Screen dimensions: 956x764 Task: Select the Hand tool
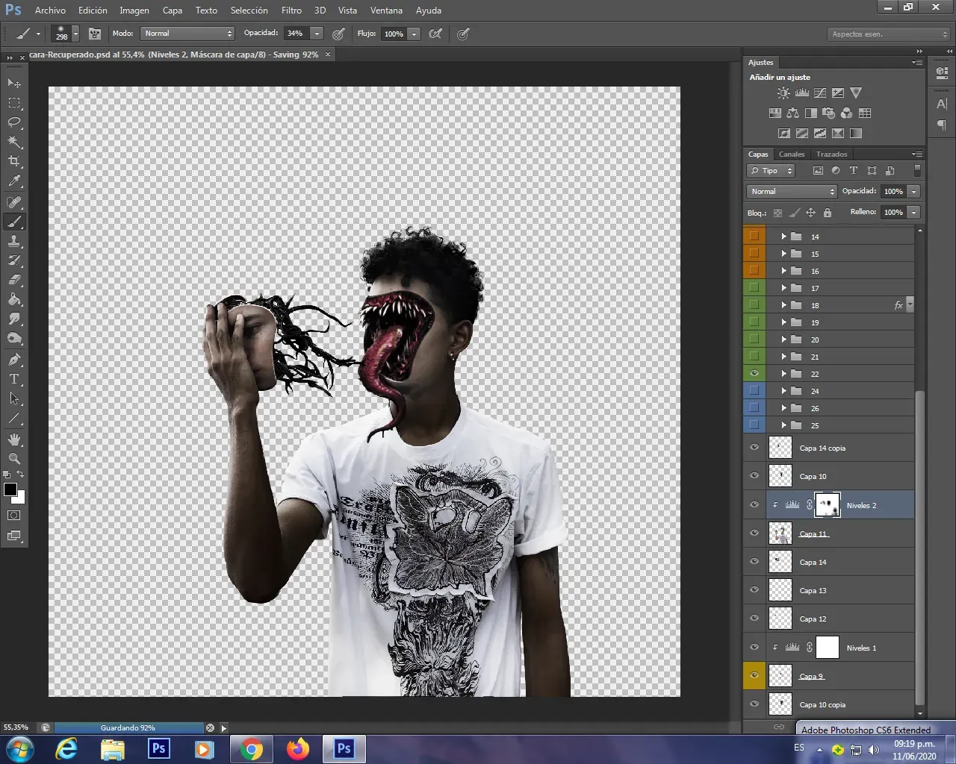[x=14, y=439]
